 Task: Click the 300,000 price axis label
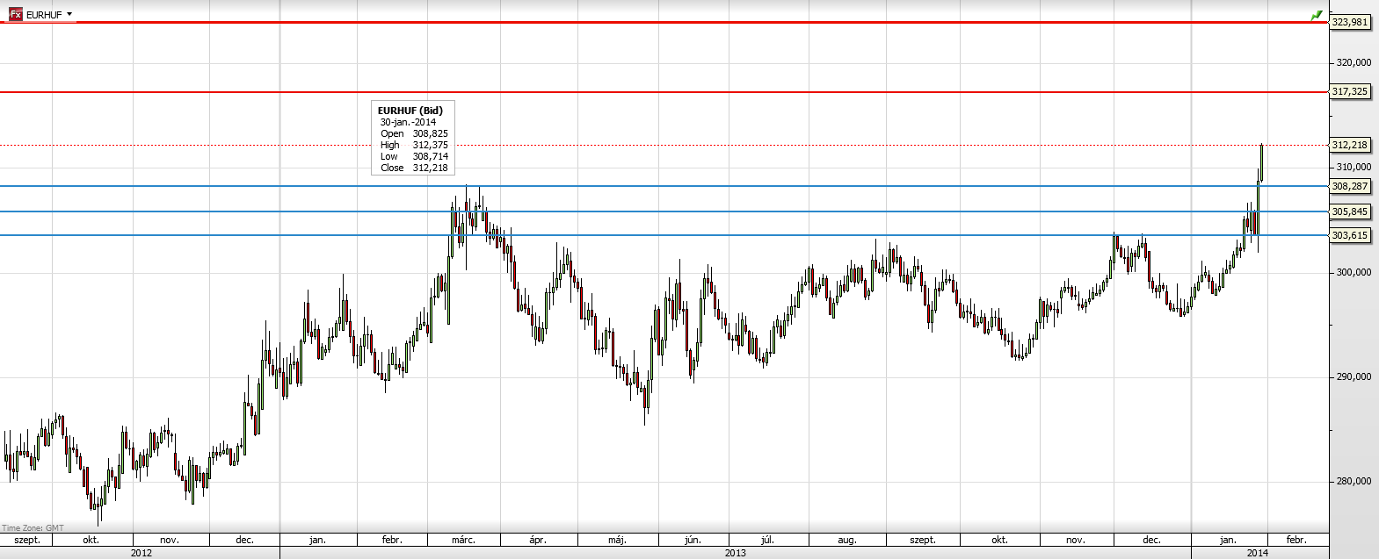[1354, 272]
